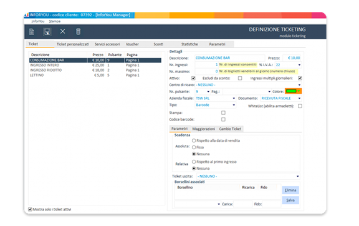This screenshot has width=359, height=226.
Task: Click the new document toolbar icon
Action: click(32, 32)
